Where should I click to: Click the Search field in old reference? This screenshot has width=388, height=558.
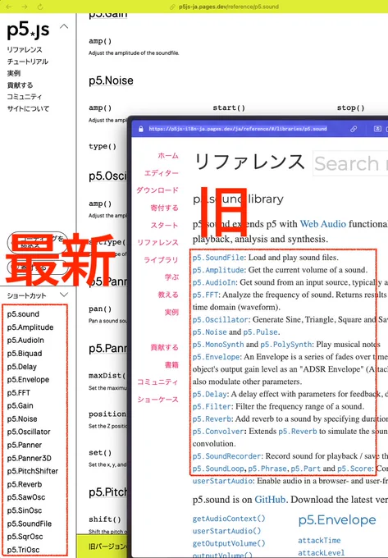click(x=350, y=163)
